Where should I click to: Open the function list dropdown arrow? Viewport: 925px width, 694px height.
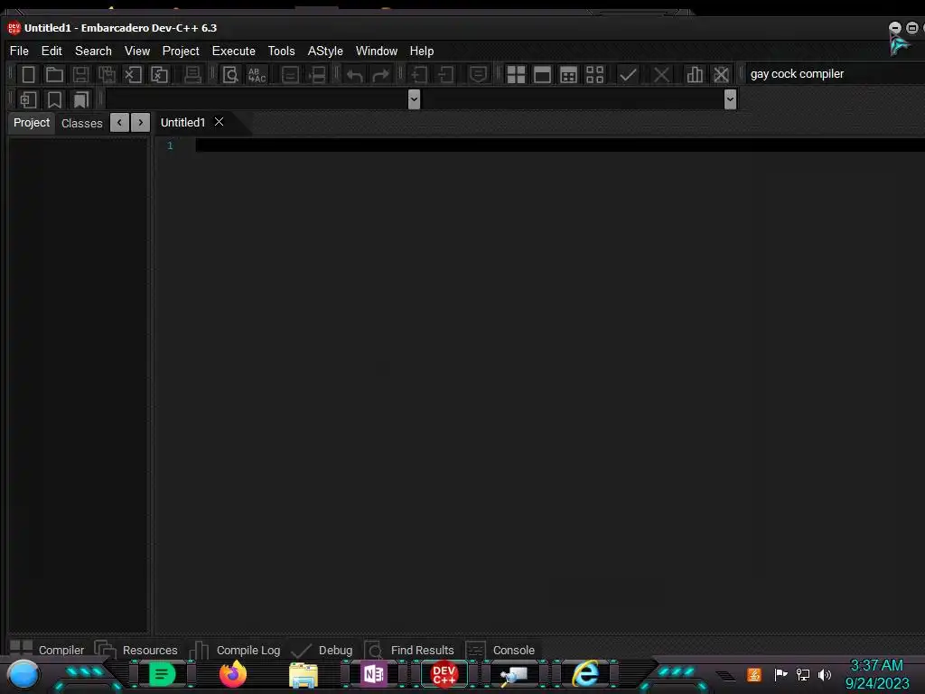[x=730, y=99]
